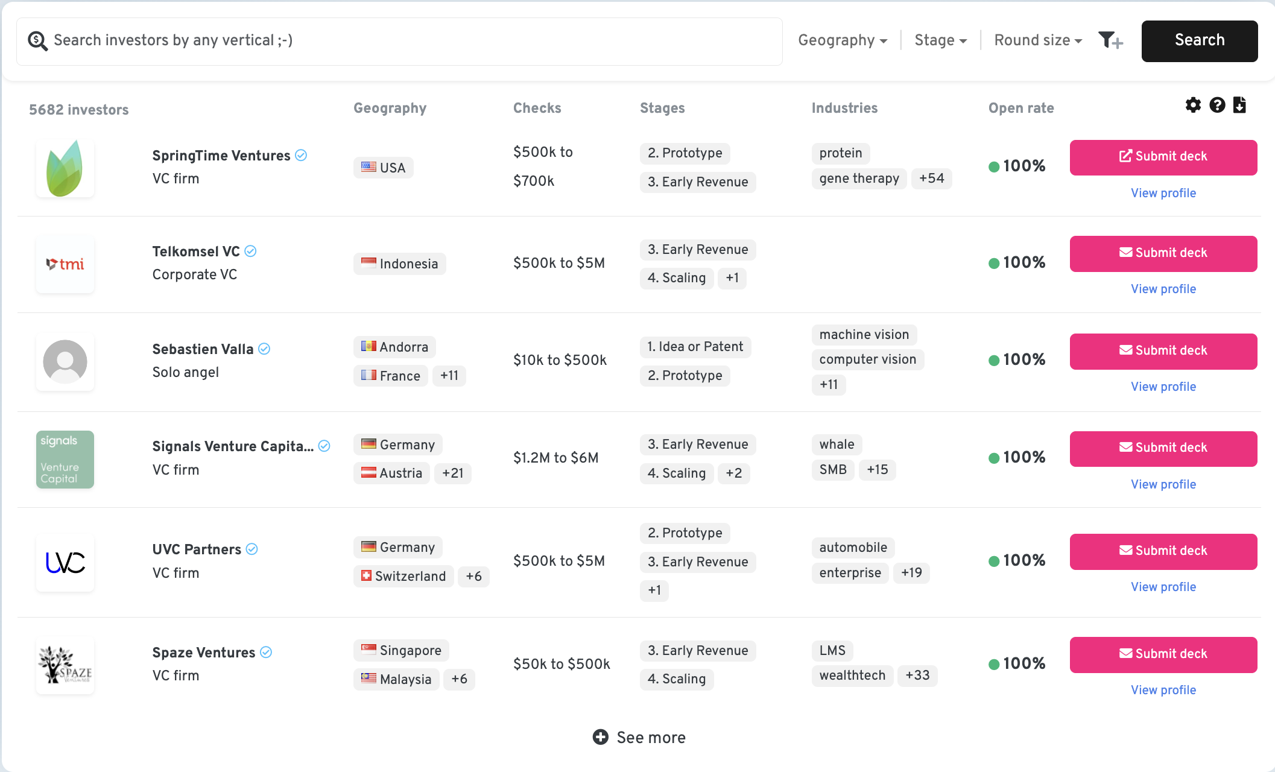1275x772 pixels.
Task: Open SpringTime Ventures investor name
Action: tap(221, 156)
